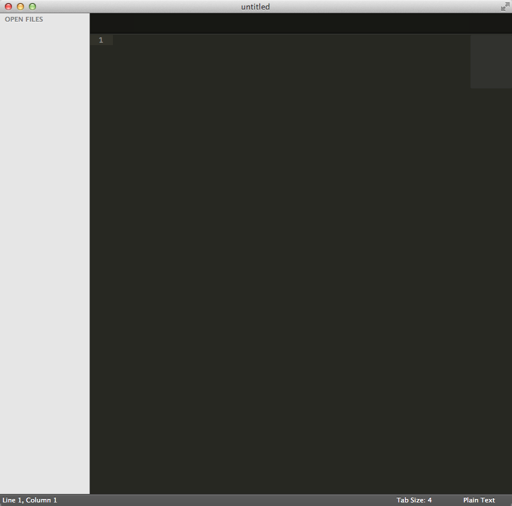Open the Plain Text syntax selector

(479, 500)
